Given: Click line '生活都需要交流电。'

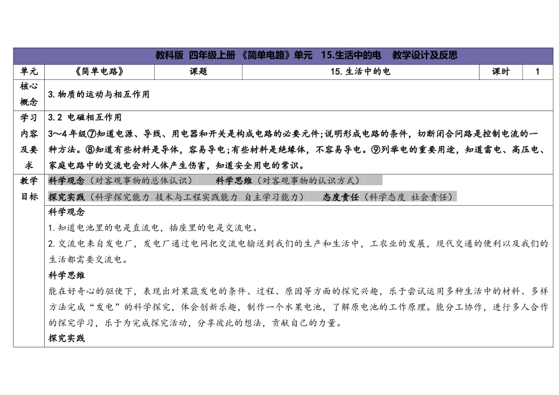Looking at the screenshot, I should coord(89,259).
